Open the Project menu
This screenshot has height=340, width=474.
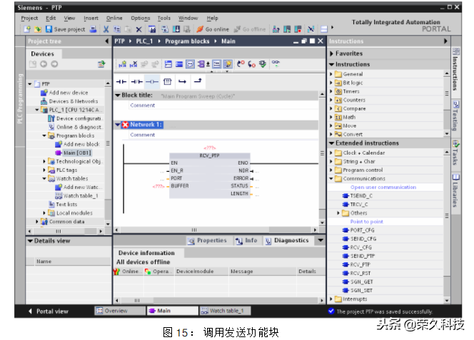[29, 18]
